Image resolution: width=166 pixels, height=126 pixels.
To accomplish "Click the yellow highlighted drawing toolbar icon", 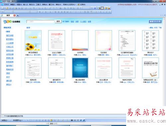I will [51, 120].
